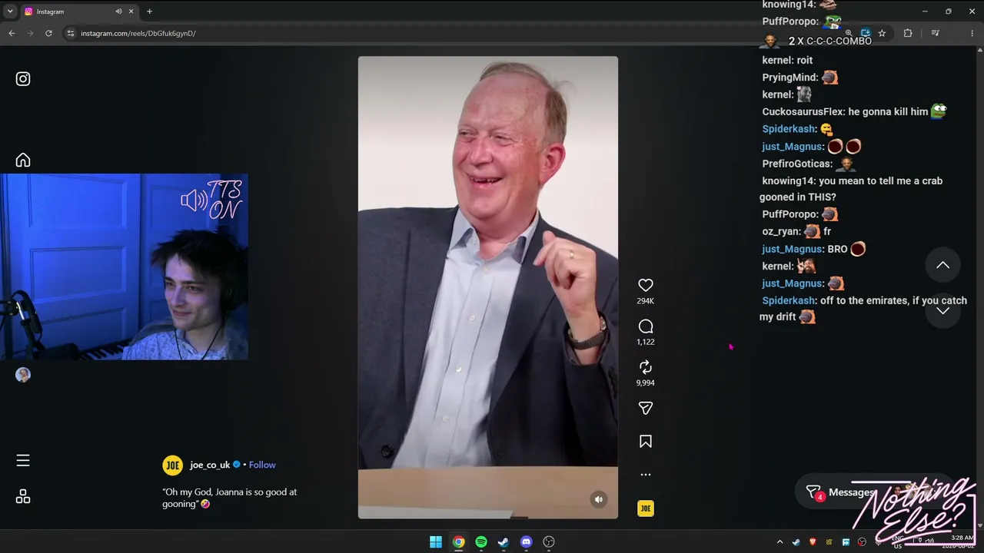Close the Instagram browser tab

[x=131, y=12]
